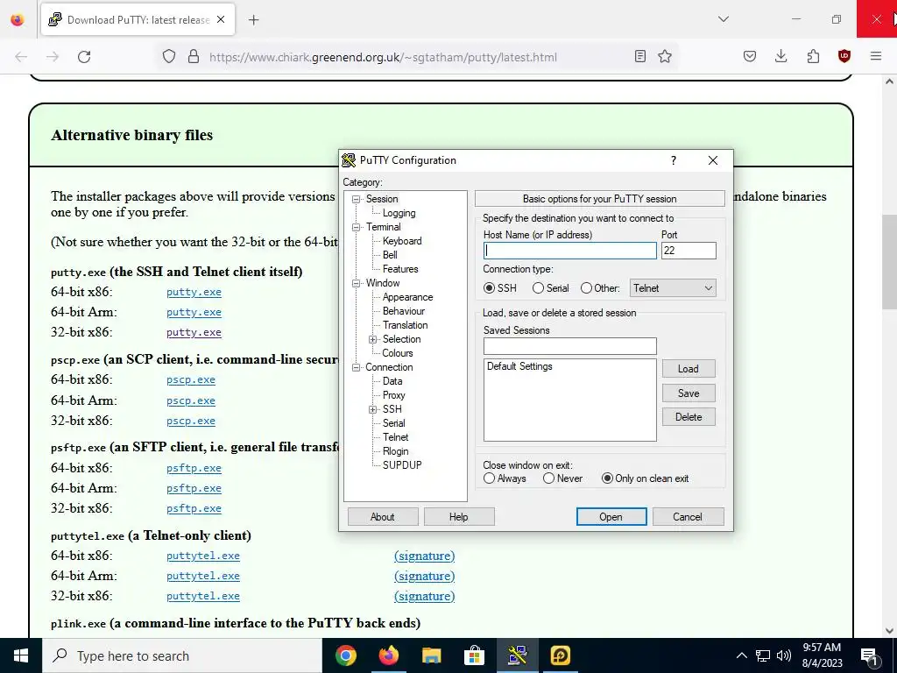The height and width of the screenshot is (673, 897).
Task: Open the Windows Start menu
Action: click(21, 655)
